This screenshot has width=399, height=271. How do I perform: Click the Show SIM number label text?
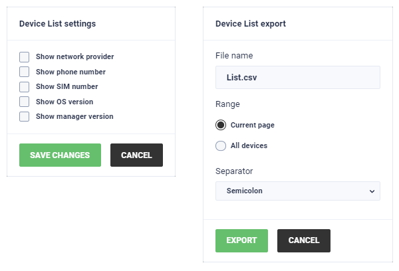[67, 87]
